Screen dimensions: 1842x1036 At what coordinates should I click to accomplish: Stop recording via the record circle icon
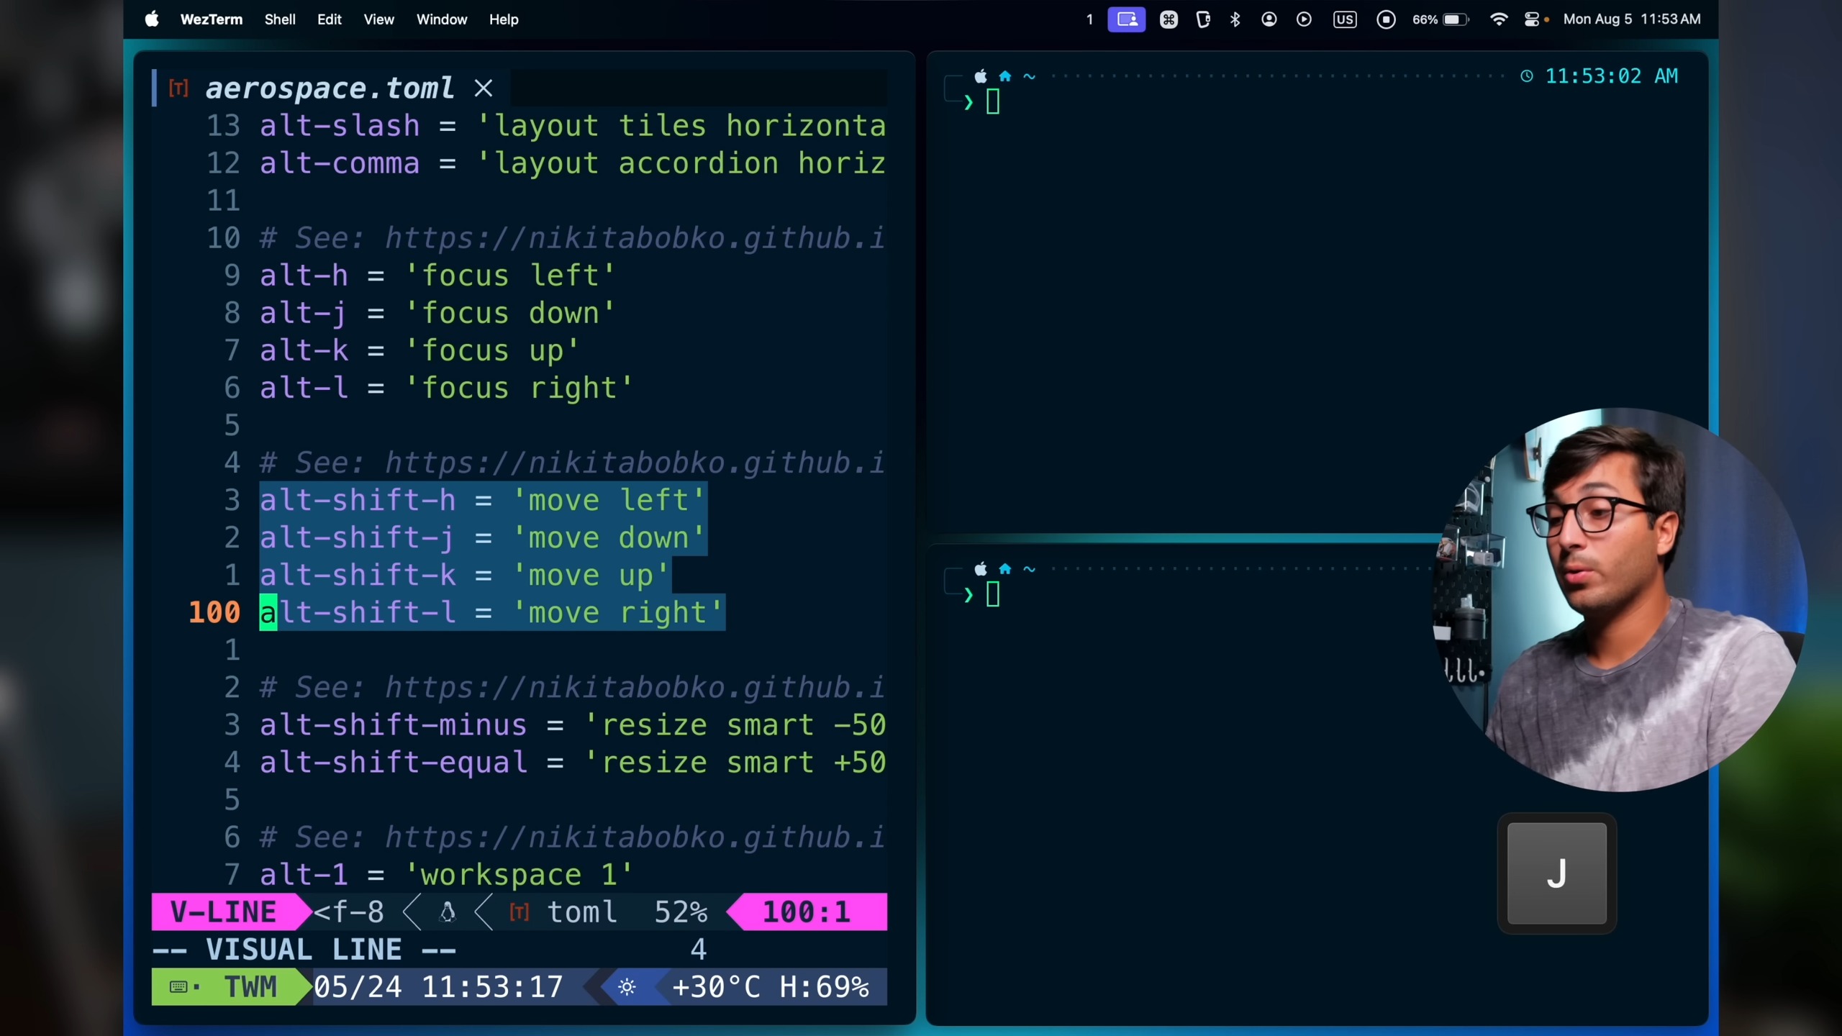click(1386, 19)
